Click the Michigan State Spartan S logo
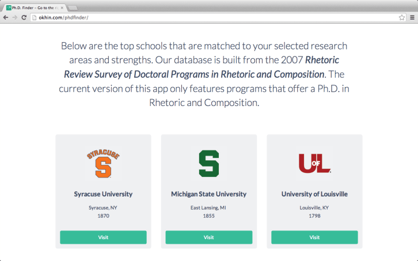 click(209, 164)
